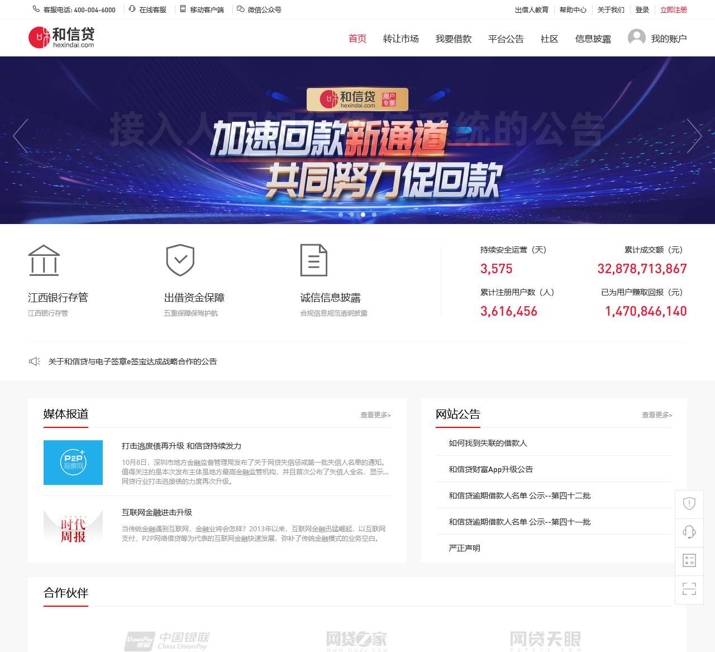Image resolution: width=715 pixels, height=652 pixels.
Task: Open the P2P观察网 article thumbnail
Action: pyautogui.click(x=73, y=463)
